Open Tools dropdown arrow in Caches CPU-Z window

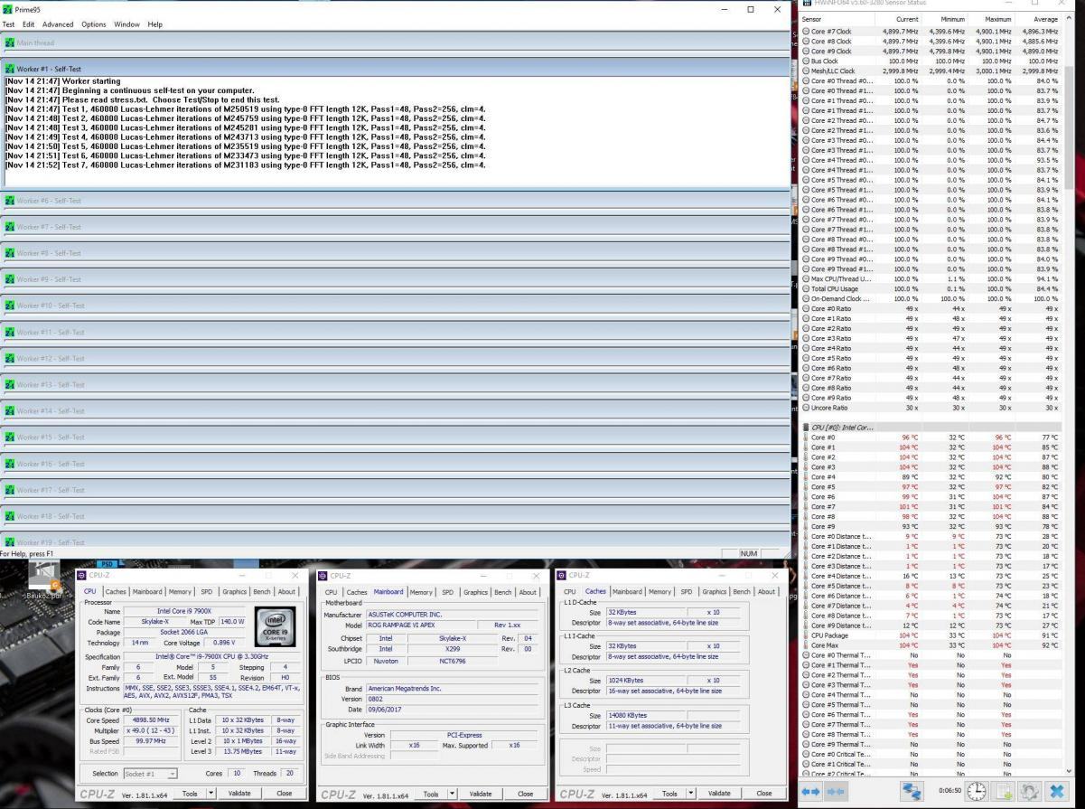tap(691, 794)
